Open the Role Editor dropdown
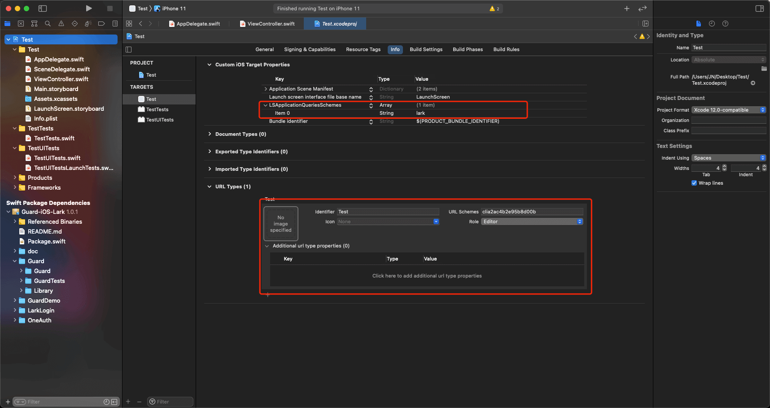The image size is (770, 408). [532, 221]
